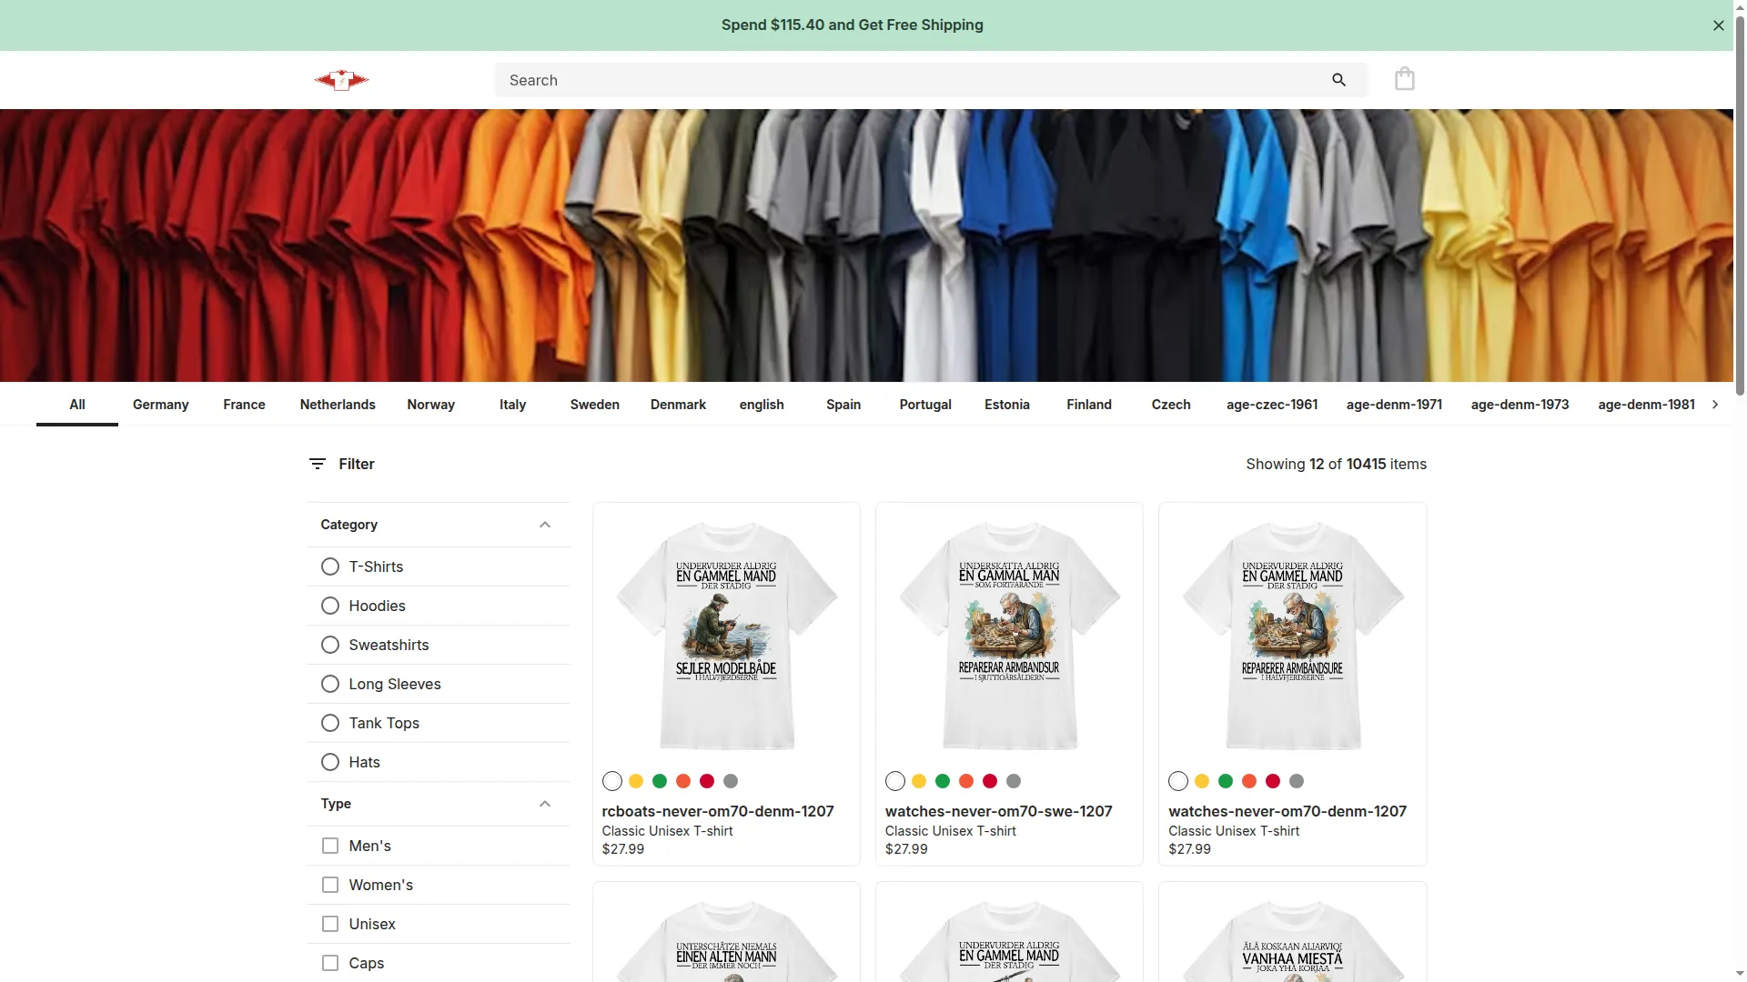Open rcboats-never-om70-denm-1207 product link

(718, 812)
